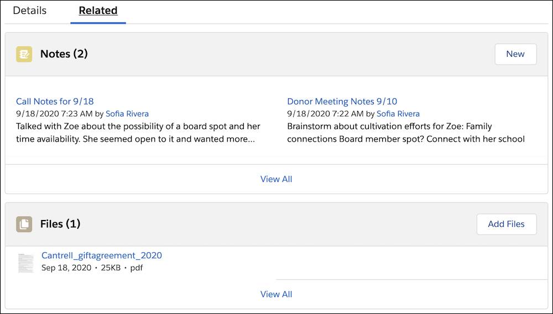Switch to the Details tab

[30, 11]
